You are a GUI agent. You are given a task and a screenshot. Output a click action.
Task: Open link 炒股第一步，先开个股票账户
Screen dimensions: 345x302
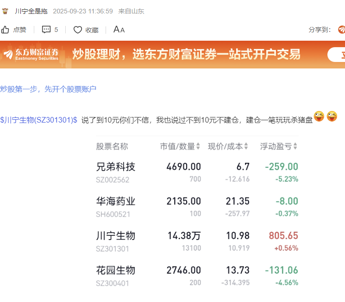(48, 89)
